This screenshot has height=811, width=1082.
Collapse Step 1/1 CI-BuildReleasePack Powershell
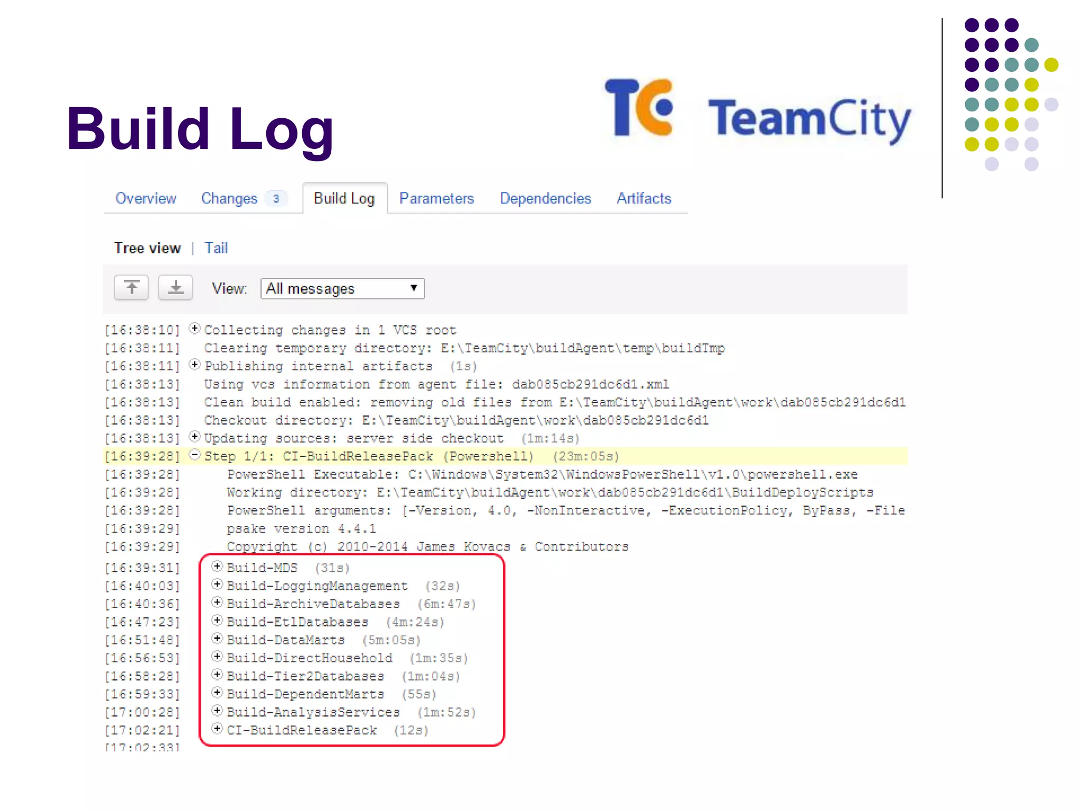tap(195, 455)
